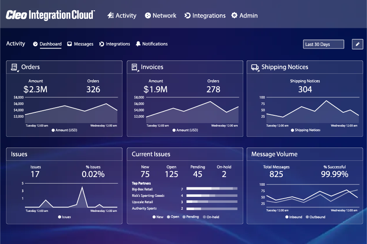Open the Shipping Notices panel title
This screenshot has width=367, height=244.
(285, 67)
